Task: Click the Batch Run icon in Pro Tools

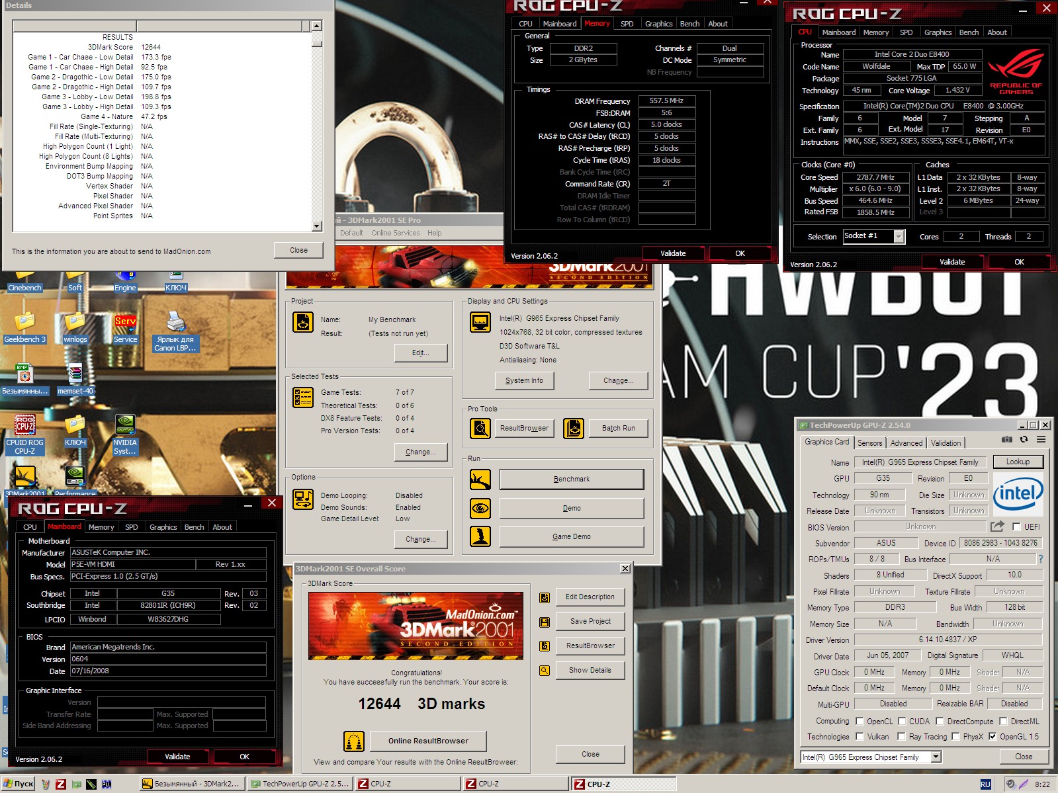Action: [574, 429]
